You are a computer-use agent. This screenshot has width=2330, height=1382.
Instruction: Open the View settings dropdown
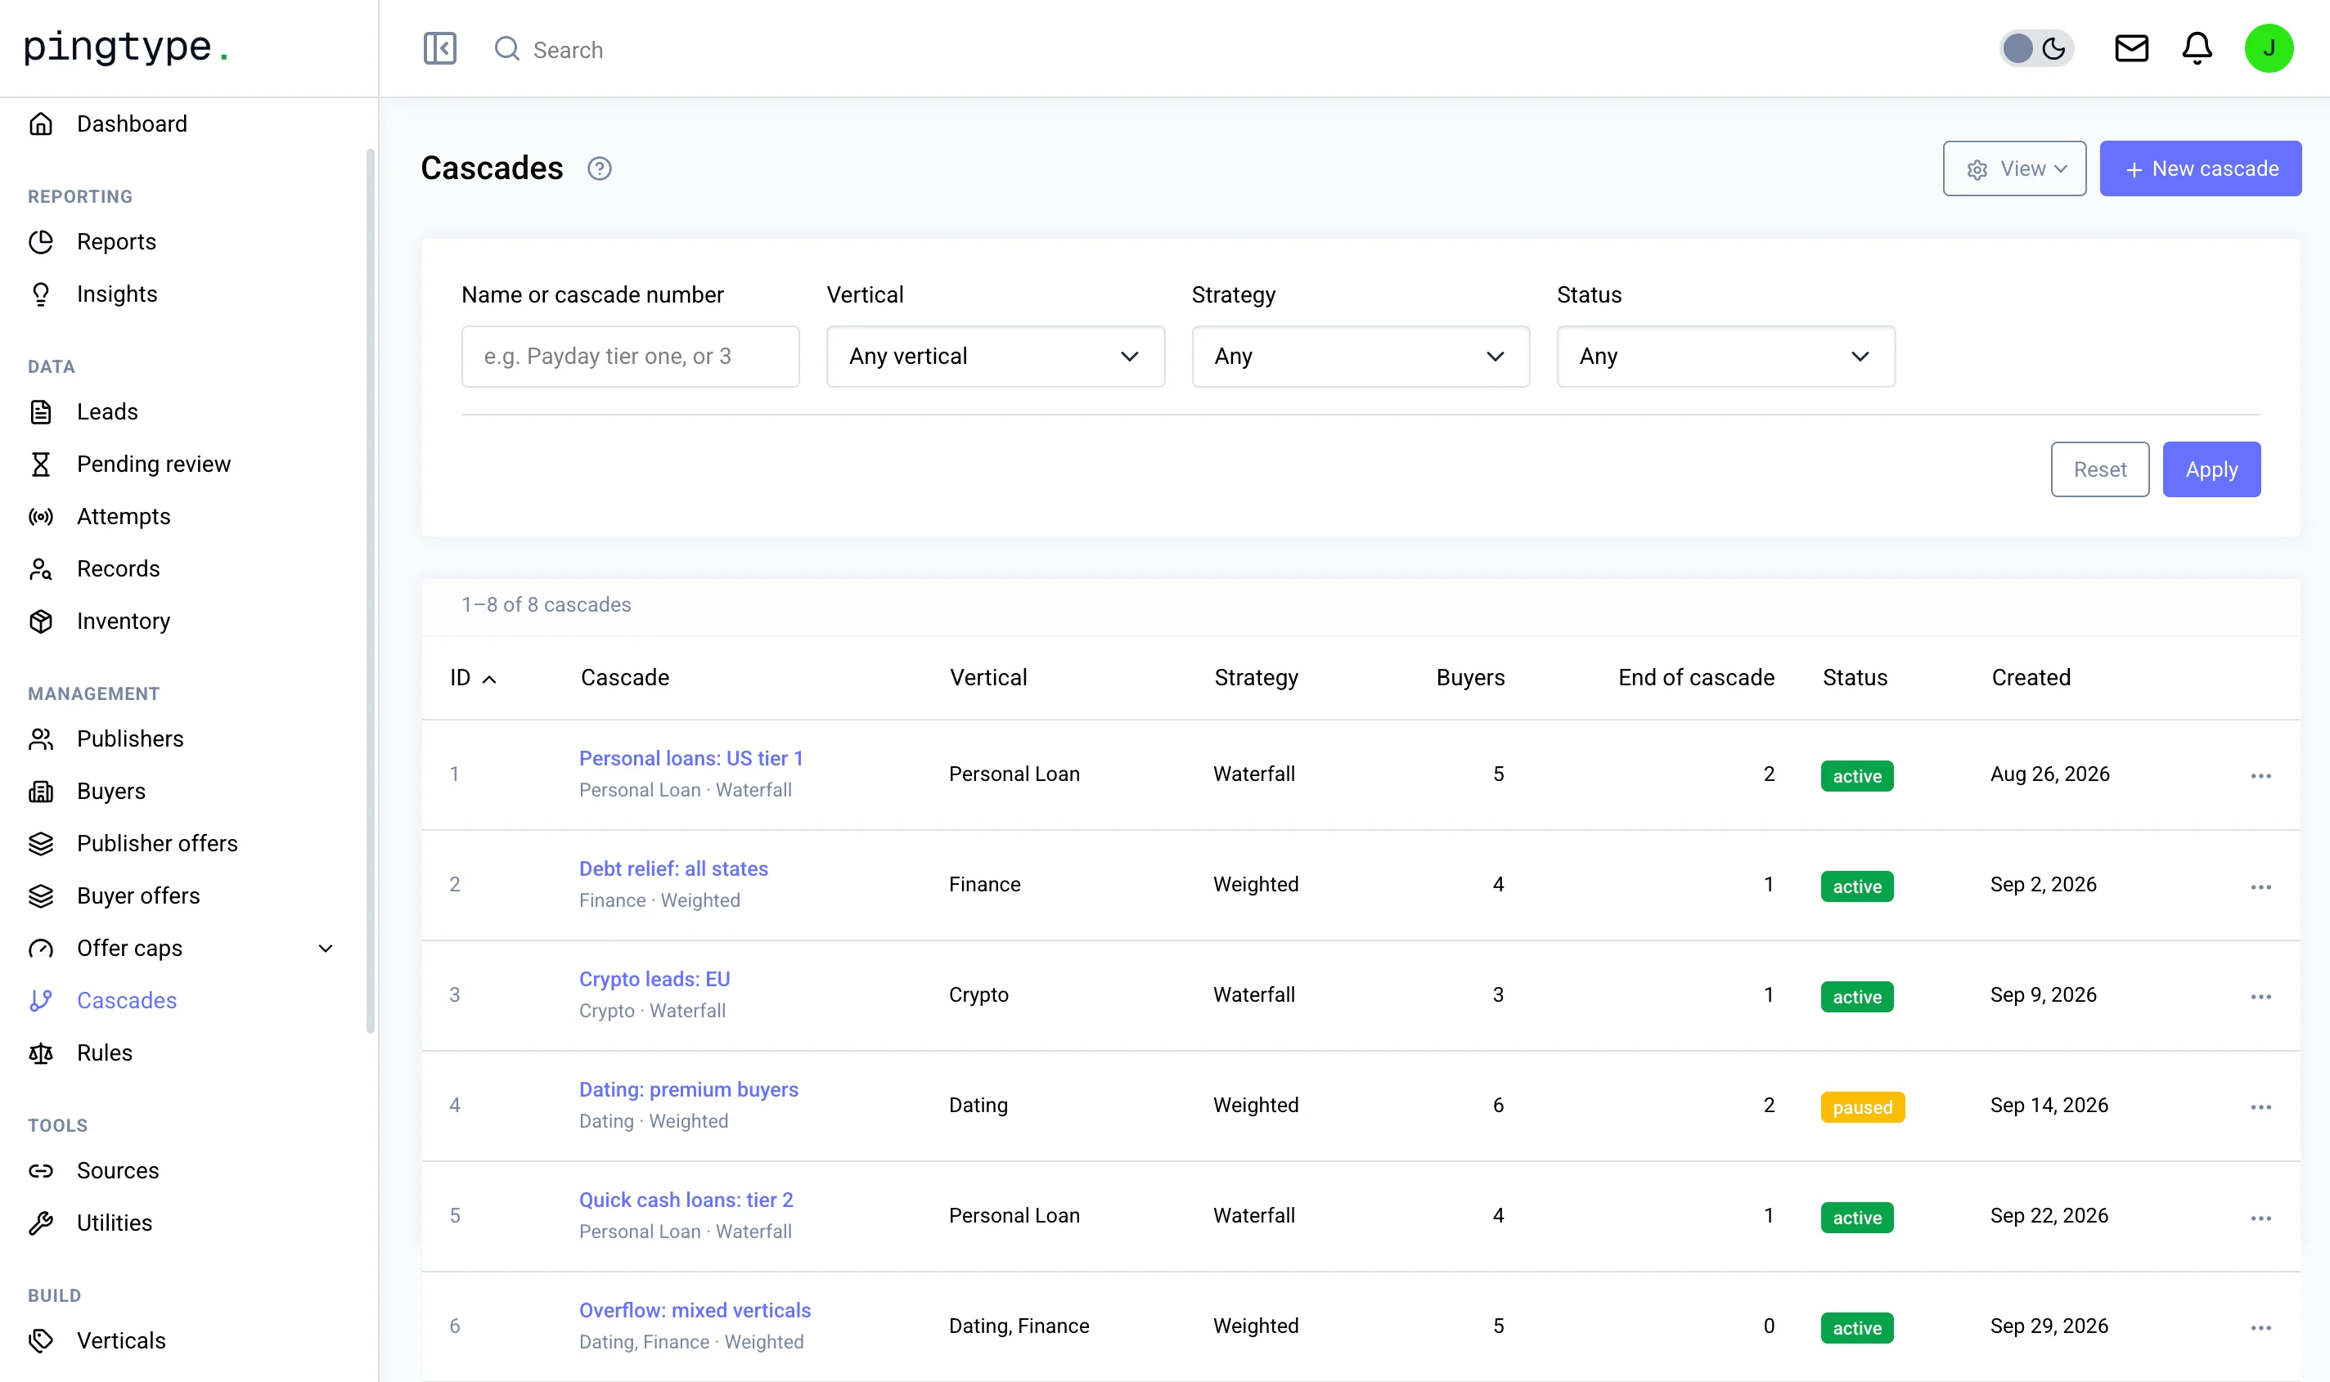[x=2014, y=168]
